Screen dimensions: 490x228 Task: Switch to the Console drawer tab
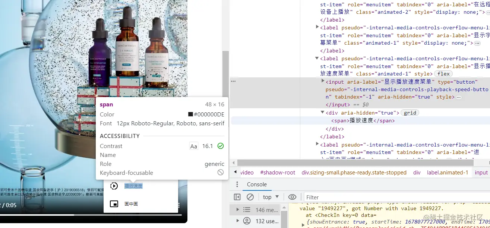click(257, 184)
